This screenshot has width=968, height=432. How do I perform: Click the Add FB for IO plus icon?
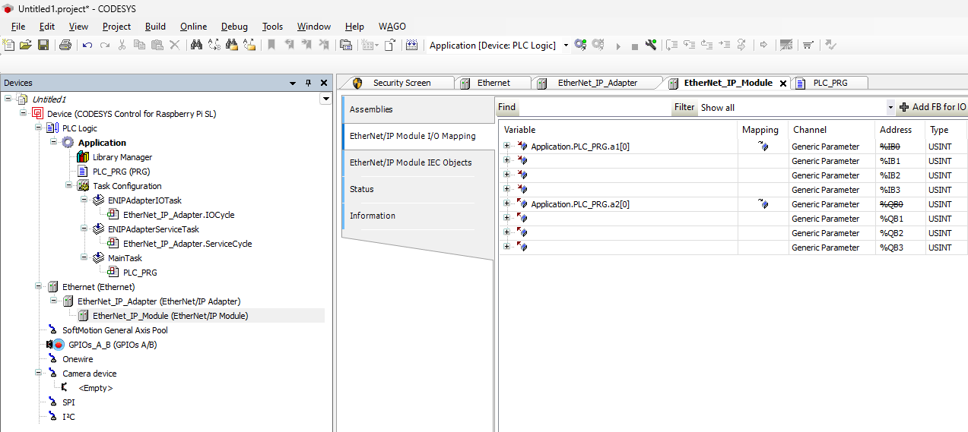904,107
